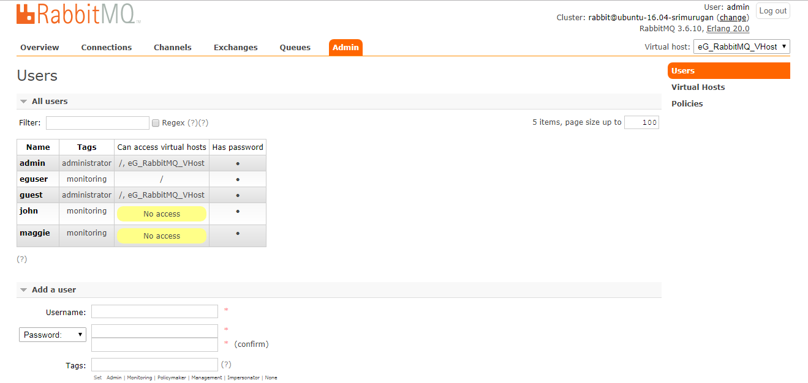Show the Queues tab

(295, 48)
